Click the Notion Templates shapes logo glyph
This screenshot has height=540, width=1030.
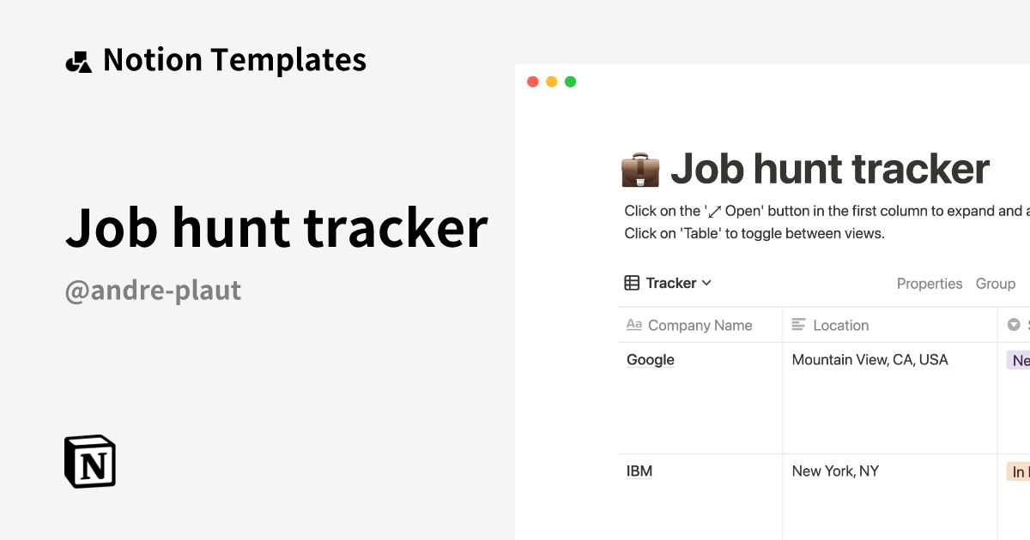78,59
